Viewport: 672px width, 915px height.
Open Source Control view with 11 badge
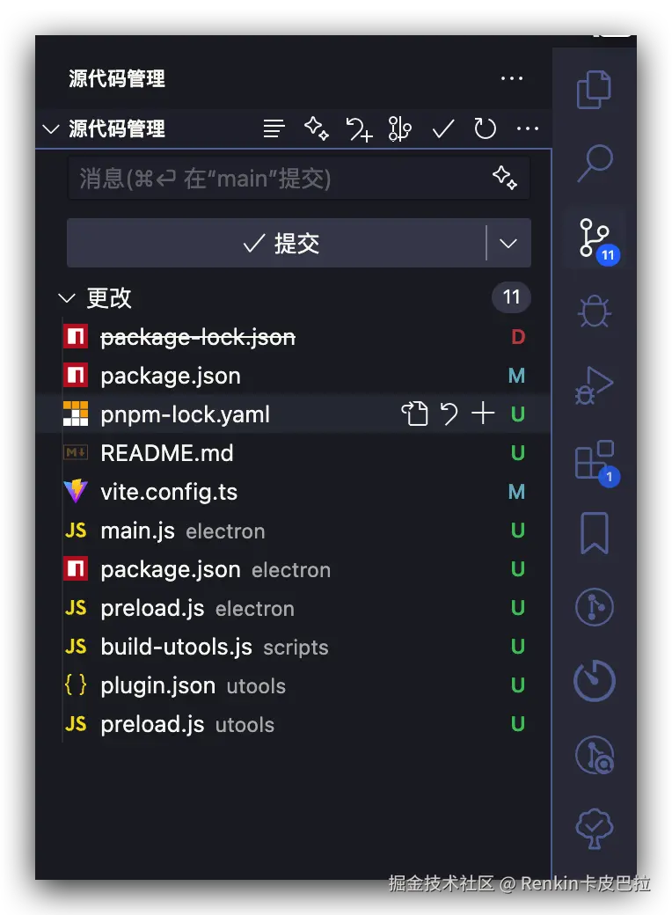pyautogui.click(x=594, y=238)
